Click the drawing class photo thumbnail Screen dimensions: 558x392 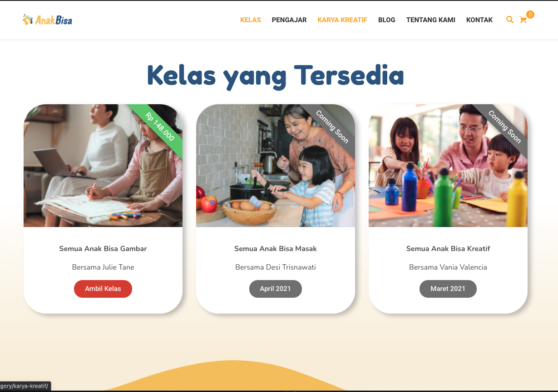click(x=103, y=165)
